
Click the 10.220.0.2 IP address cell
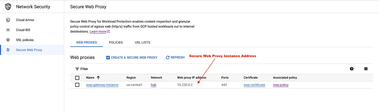[185, 85]
